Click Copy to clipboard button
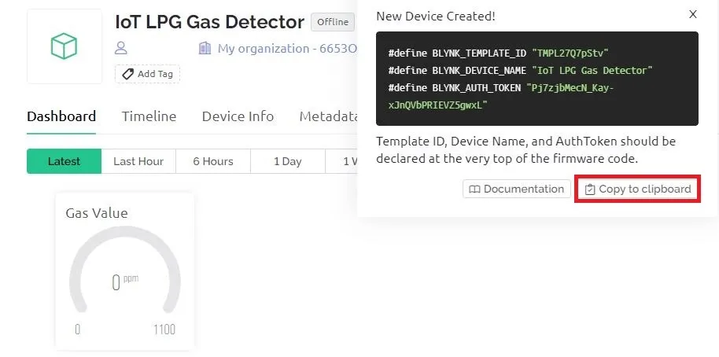Screen dimensions: 719x357 [x=638, y=189]
